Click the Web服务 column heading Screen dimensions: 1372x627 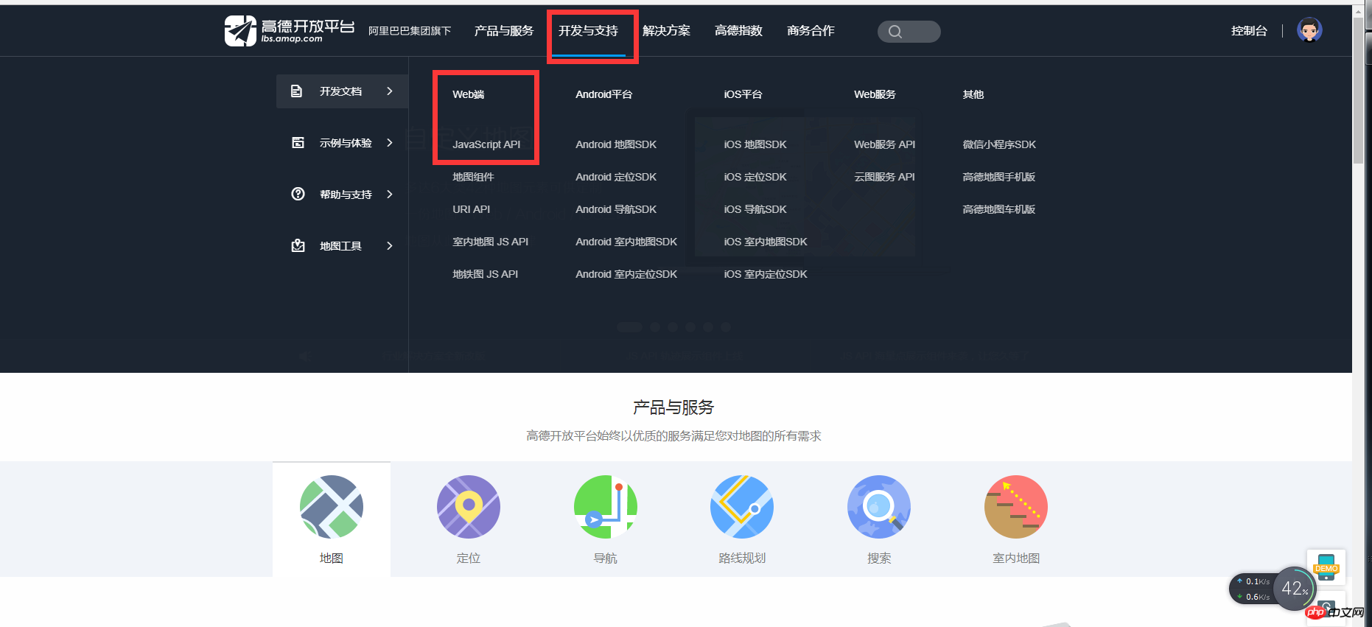[875, 94]
